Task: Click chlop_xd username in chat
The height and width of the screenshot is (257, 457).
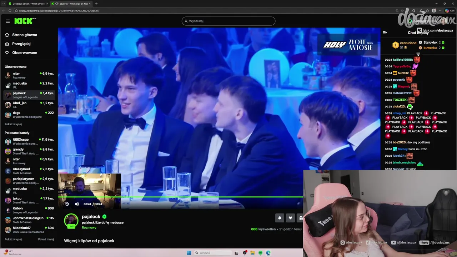Action: pos(399,113)
